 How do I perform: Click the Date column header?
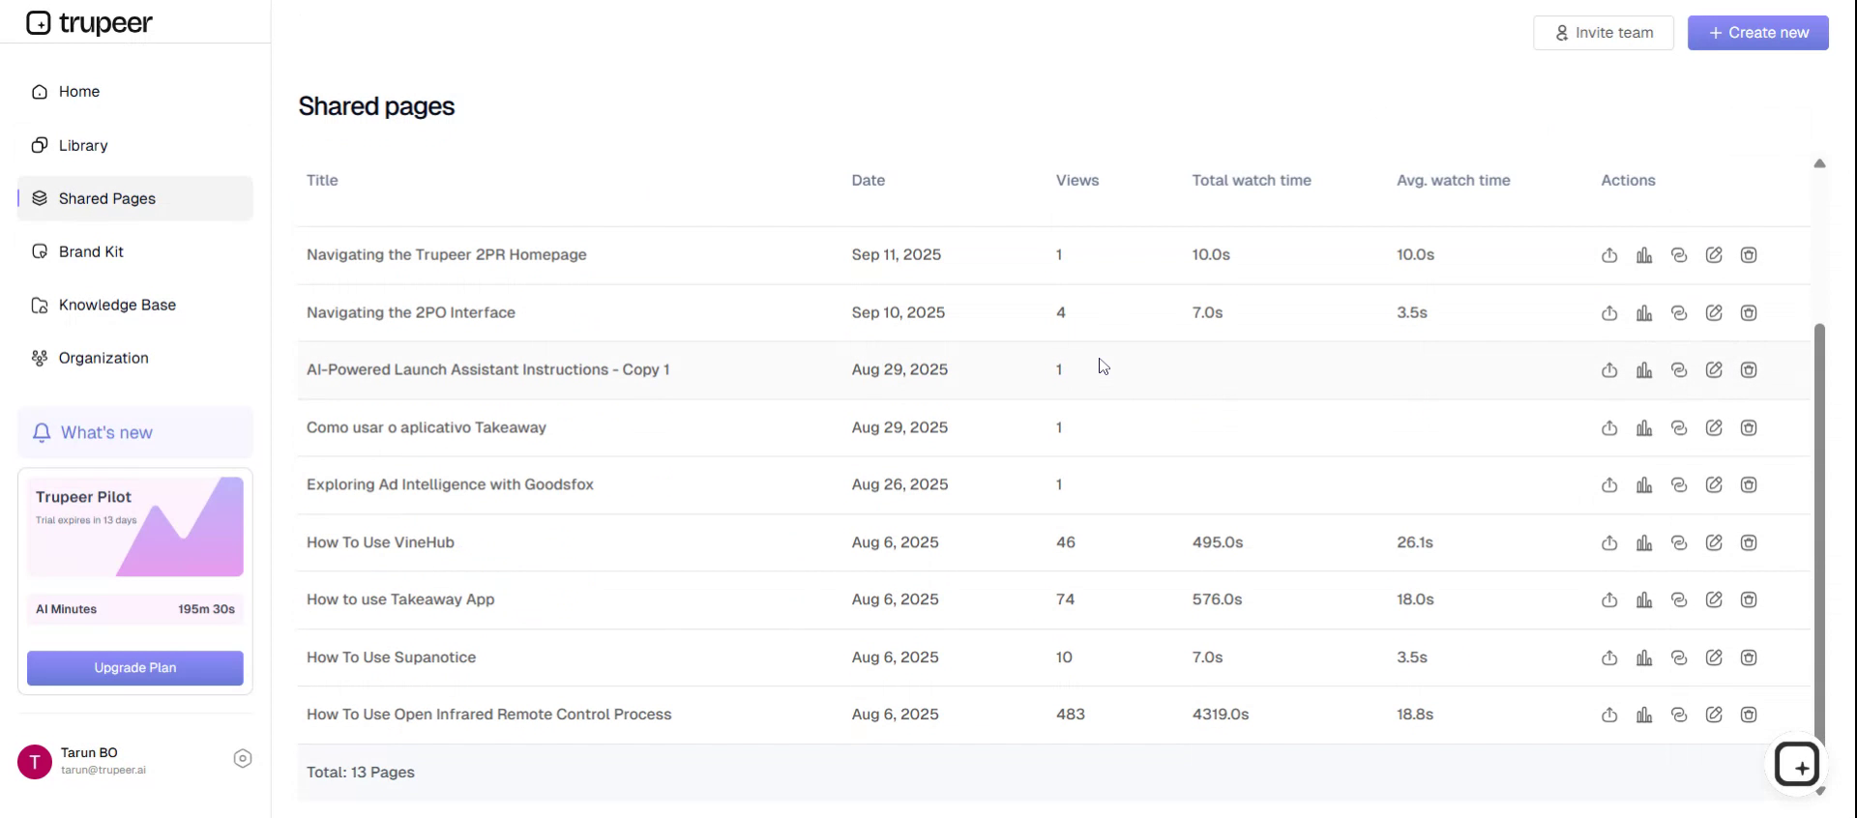(x=869, y=181)
